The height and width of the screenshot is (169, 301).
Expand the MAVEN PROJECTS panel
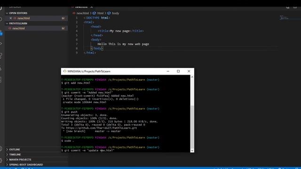20,160
